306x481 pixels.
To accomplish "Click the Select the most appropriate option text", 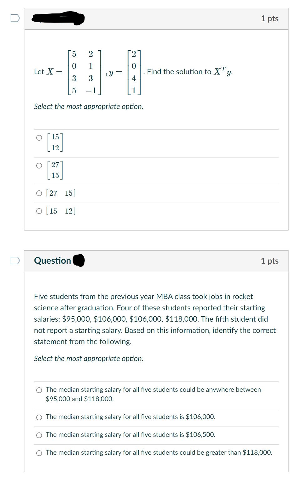I will coord(89,106).
